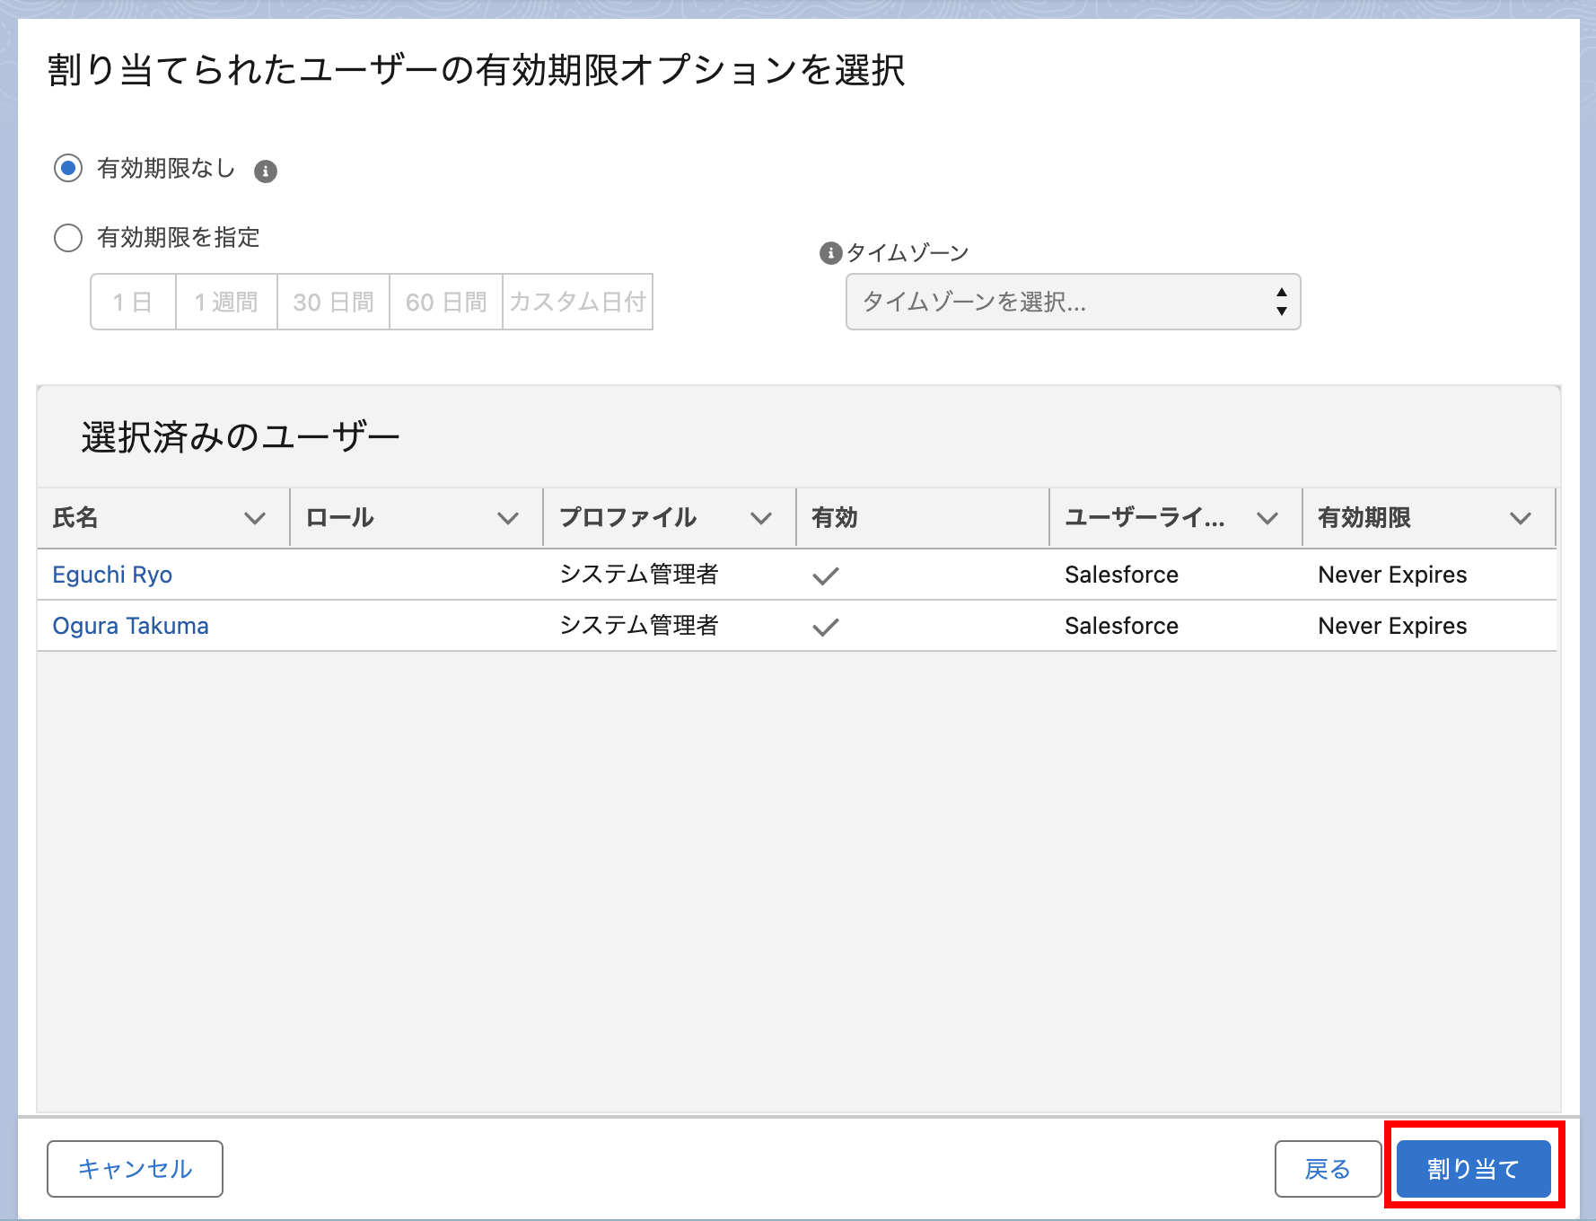Click info icon next to 有効期限なし

(x=265, y=171)
